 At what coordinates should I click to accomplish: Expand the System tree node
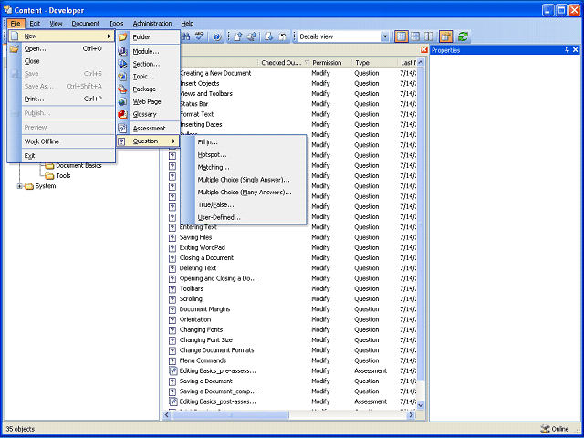pyautogui.click(x=19, y=186)
